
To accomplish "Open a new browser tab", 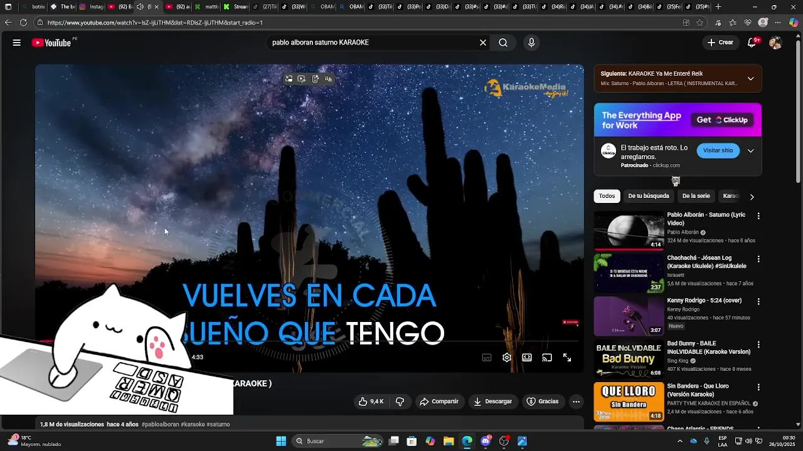I will click(718, 7).
